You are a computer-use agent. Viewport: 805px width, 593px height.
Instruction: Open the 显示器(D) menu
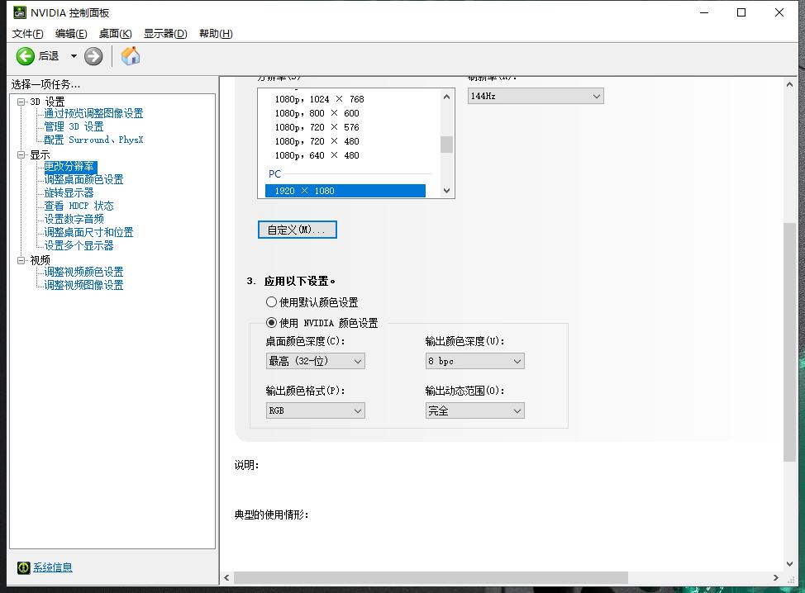pos(165,34)
